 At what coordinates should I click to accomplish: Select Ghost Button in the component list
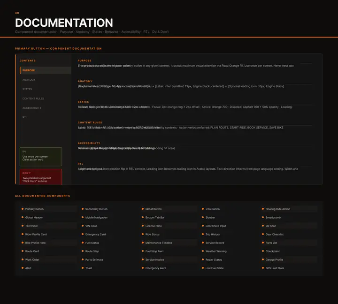click(x=169, y=209)
